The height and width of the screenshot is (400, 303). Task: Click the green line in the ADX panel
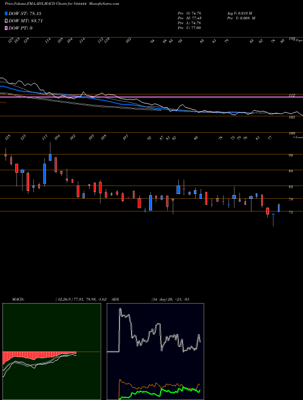160,392
